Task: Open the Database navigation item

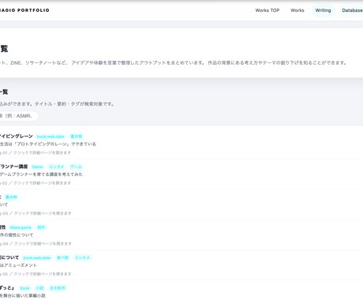Action: point(352,10)
